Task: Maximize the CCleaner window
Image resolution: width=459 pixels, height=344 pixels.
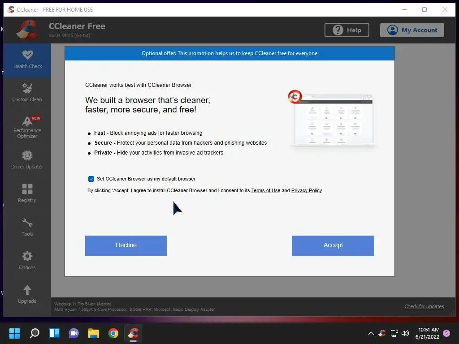Action: tap(424, 9)
